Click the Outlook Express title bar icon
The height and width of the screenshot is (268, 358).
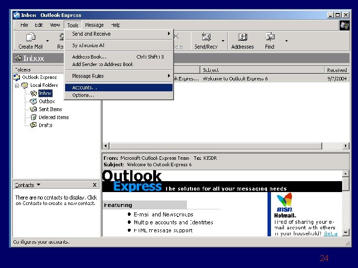[x=16, y=15]
